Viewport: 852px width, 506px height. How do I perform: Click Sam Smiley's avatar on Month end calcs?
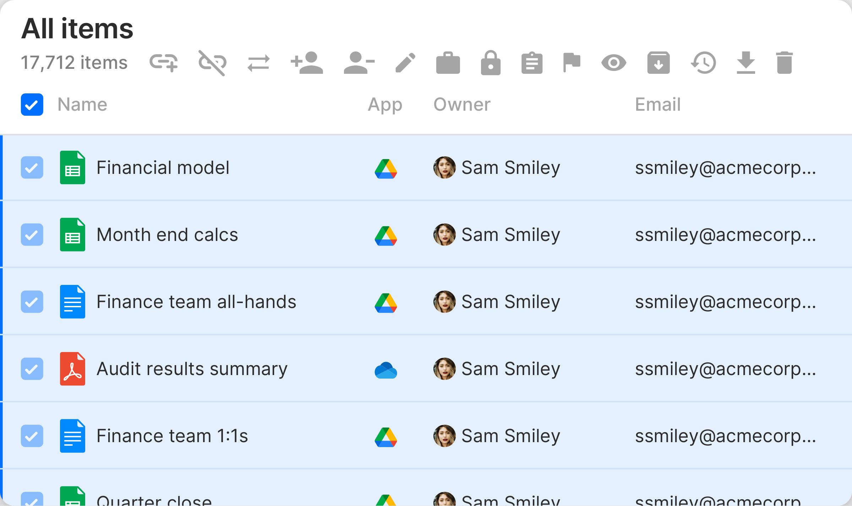444,234
